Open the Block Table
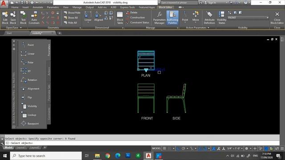This screenshot has height=160, width=285. (x=120, y=18)
